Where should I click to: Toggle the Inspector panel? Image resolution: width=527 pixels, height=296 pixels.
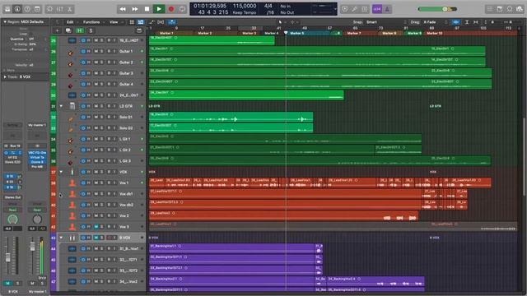[x=17, y=9]
